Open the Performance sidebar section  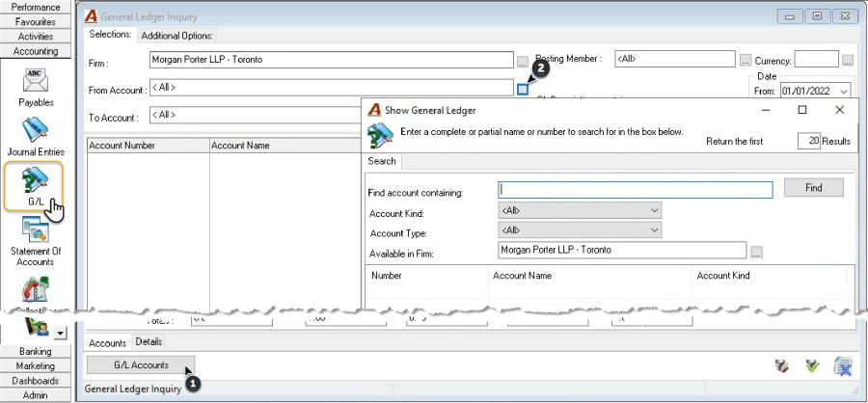(36, 7)
